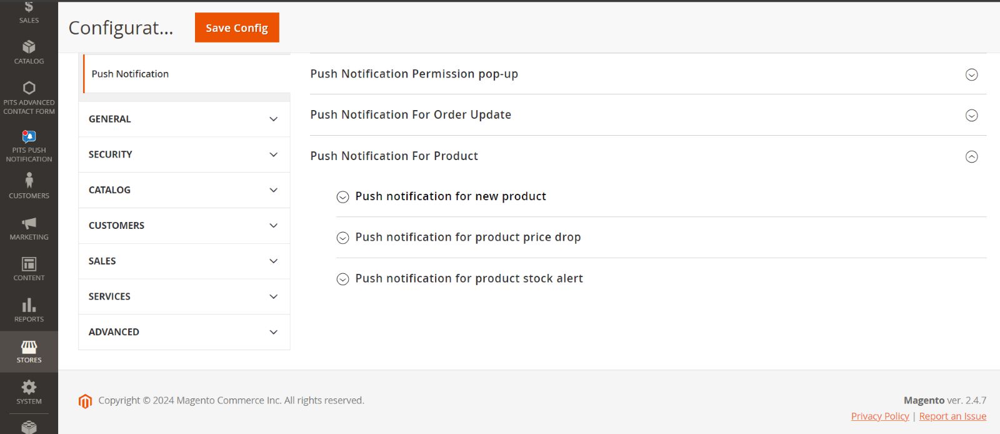The width and height of the screenshot is (1000, 434).
Task: Expand Push Notification For Order Update section
Action: pos(648,115)
